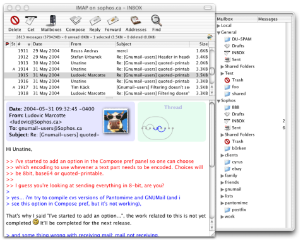Select message 1911 from Reuss Andras
Screen dimensions: 303x241
coord(107,51)
